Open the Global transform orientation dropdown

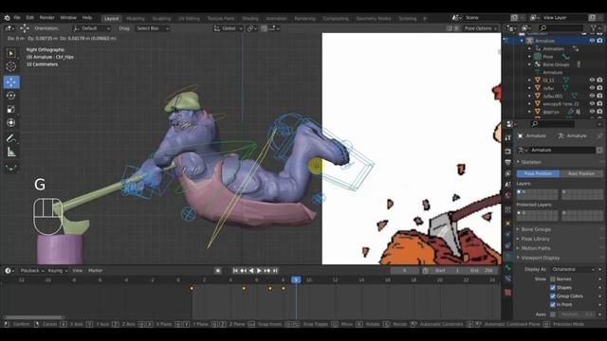click(228, 28)
